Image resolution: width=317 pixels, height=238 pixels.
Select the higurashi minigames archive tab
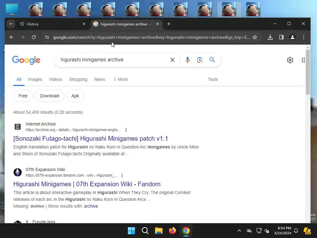[x=126, y=24]
